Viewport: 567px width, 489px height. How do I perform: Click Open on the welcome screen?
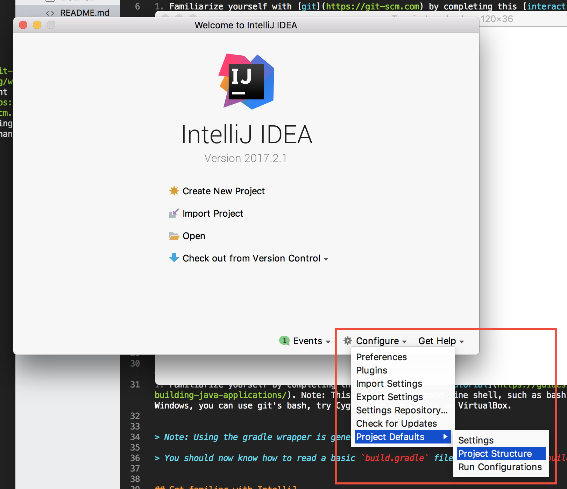click(194, 236)
